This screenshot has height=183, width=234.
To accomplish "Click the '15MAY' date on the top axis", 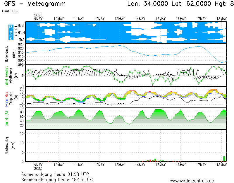I will pyautogui.click(x=160, y=19).
